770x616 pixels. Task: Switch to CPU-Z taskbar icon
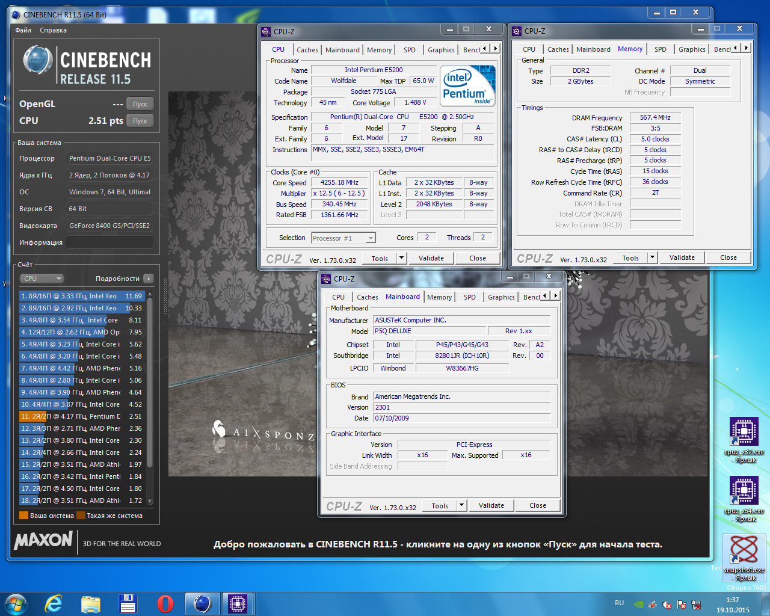click(238, 603)
